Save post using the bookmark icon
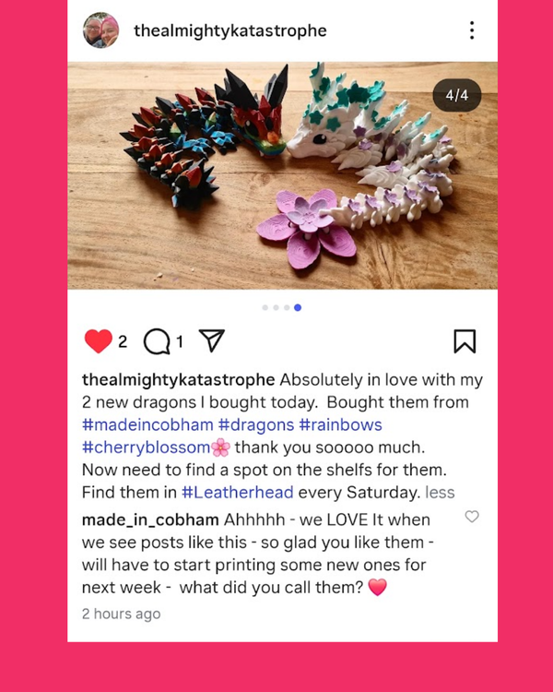553x692 pixels. (x=465, y=341)
